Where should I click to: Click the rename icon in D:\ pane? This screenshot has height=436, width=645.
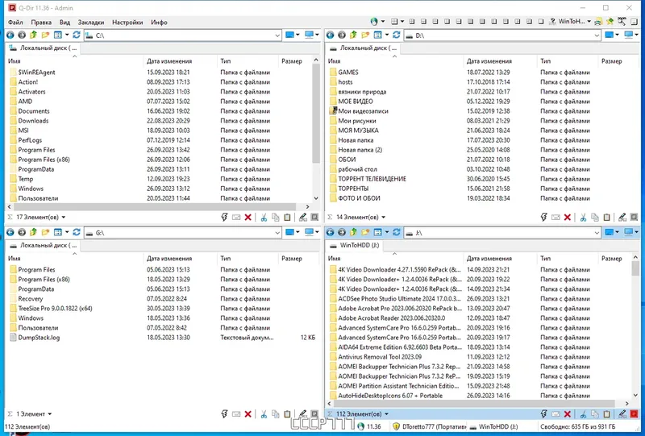tap(556, 217)
